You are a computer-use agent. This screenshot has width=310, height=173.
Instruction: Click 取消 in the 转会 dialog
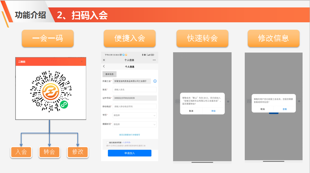[x=191, y=111]
